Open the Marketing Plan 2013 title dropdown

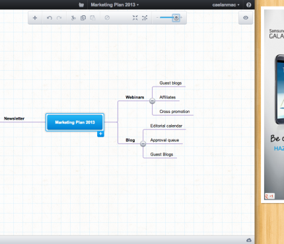(115, 5)
